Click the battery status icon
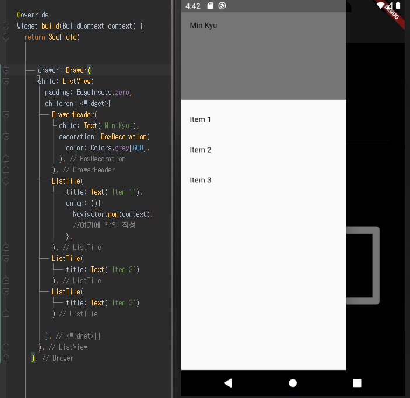Viewport: 410px width, 398px height. (x=398, y=5)
